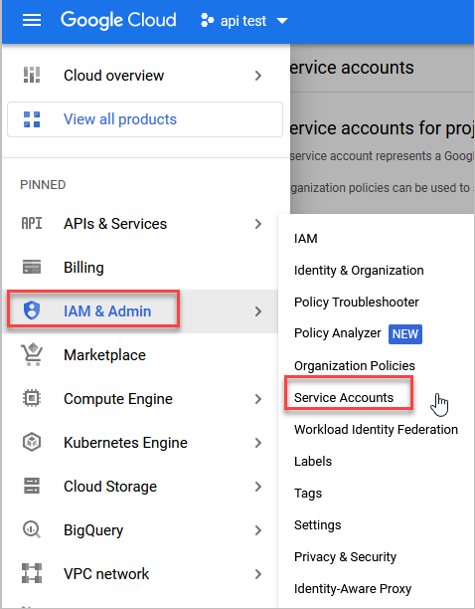Click the project hexagon icon beside api test
This screenshot has height=609, width=475.
[207, 21]
